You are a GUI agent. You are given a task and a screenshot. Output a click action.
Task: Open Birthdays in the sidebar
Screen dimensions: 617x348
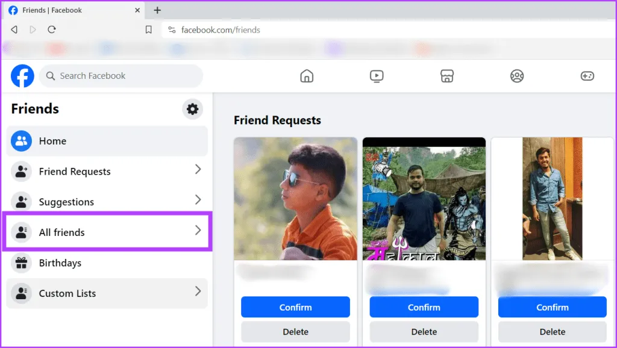[61, 263]
